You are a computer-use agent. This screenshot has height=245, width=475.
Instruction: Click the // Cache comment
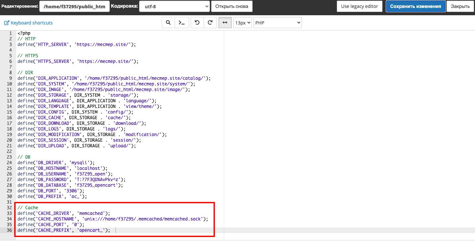[28, 208]
